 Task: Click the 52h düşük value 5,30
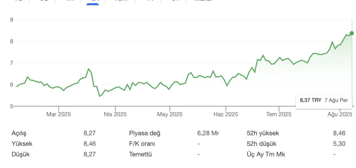[339, 144]
